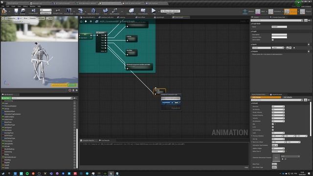Toggle the Is Crouching checkbox
This screenshot has height=176, width=313.
tap(273, 130)
